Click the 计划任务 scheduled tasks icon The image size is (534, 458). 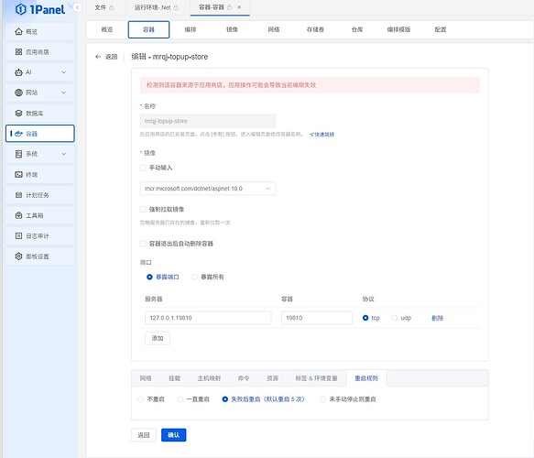click(18, 195)
